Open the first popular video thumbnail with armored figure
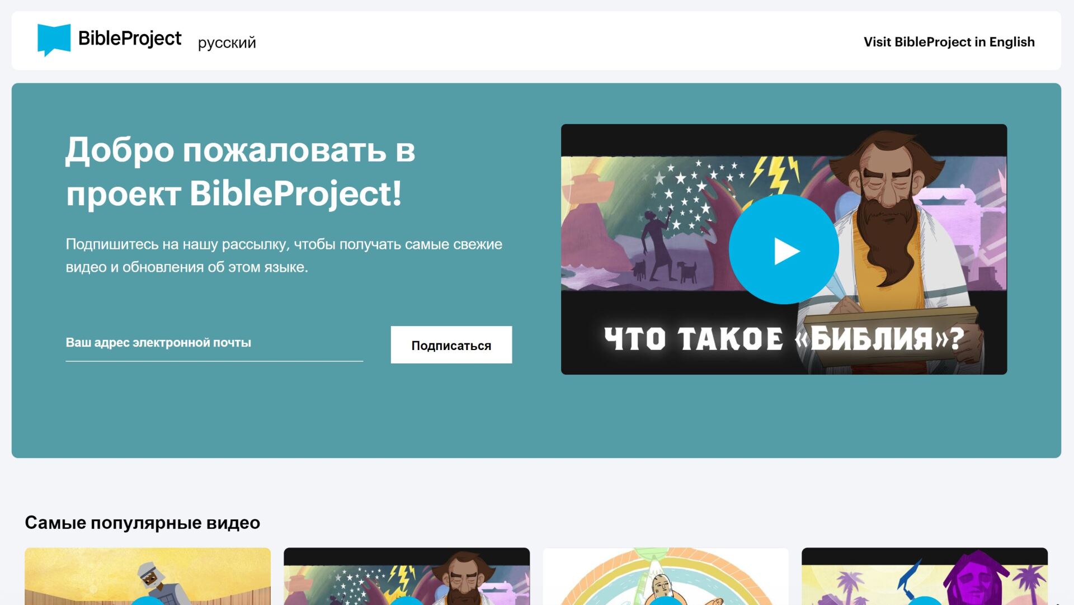 pyautogui.click(x=148, y=576)
